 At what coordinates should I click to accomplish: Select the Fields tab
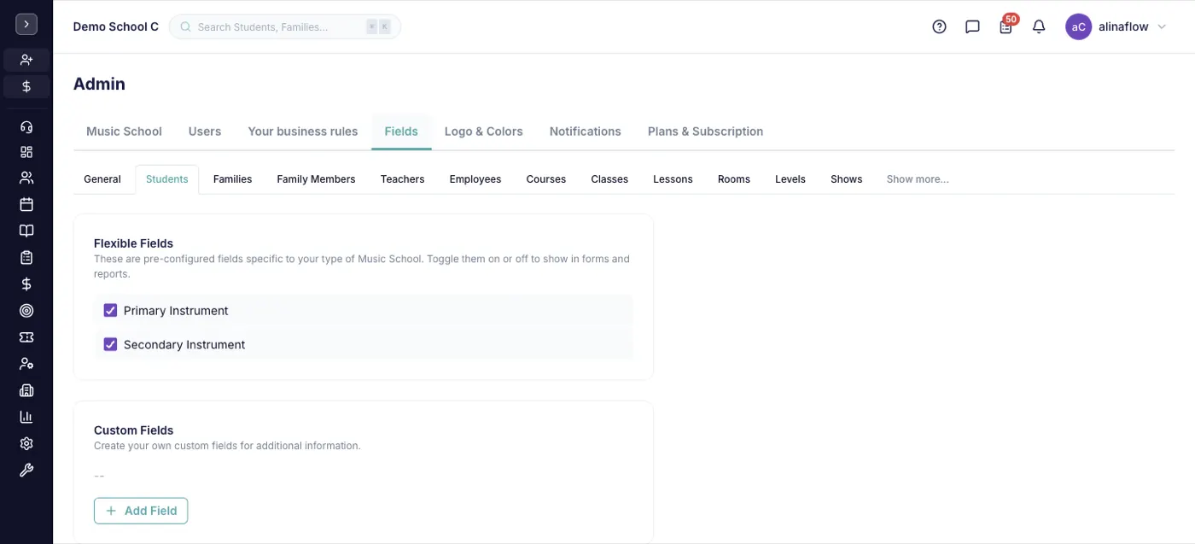[x=401, y=132]
